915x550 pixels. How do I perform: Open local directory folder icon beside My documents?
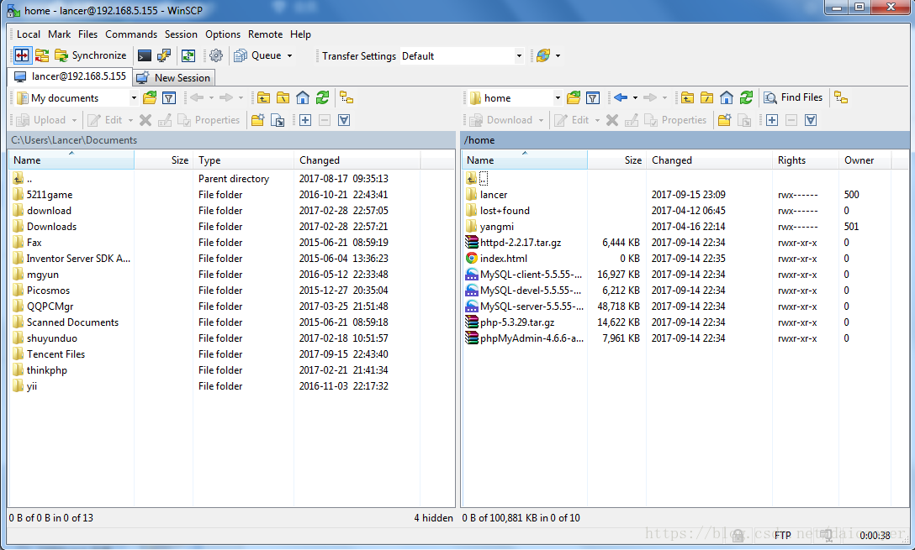pos(150,98)
